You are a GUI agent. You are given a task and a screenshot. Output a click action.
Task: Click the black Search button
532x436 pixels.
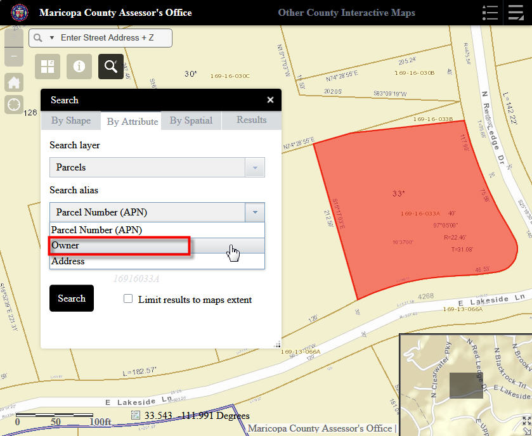[72, 298]
